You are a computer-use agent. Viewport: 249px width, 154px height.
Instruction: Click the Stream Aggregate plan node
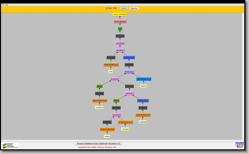[x=120, y=22]
